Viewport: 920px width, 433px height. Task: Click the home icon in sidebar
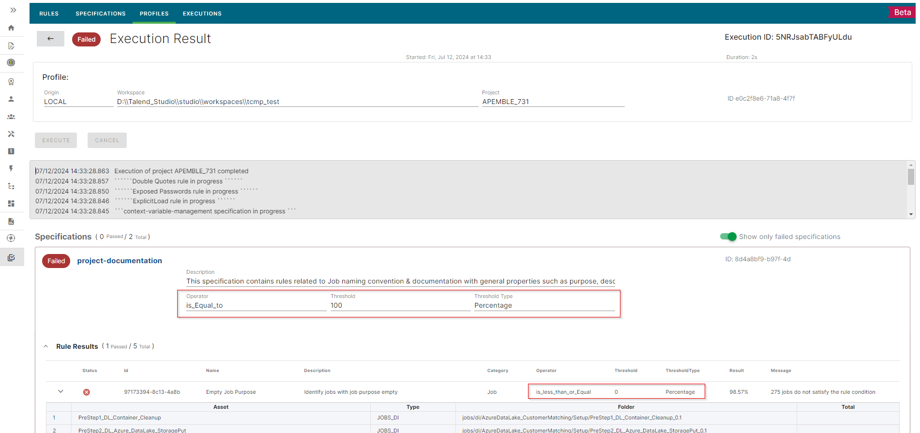coord(11,28)
